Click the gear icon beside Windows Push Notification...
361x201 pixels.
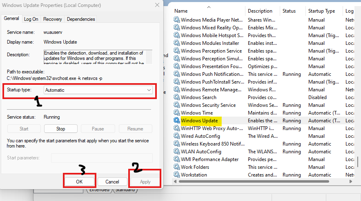tap(176, 74)
